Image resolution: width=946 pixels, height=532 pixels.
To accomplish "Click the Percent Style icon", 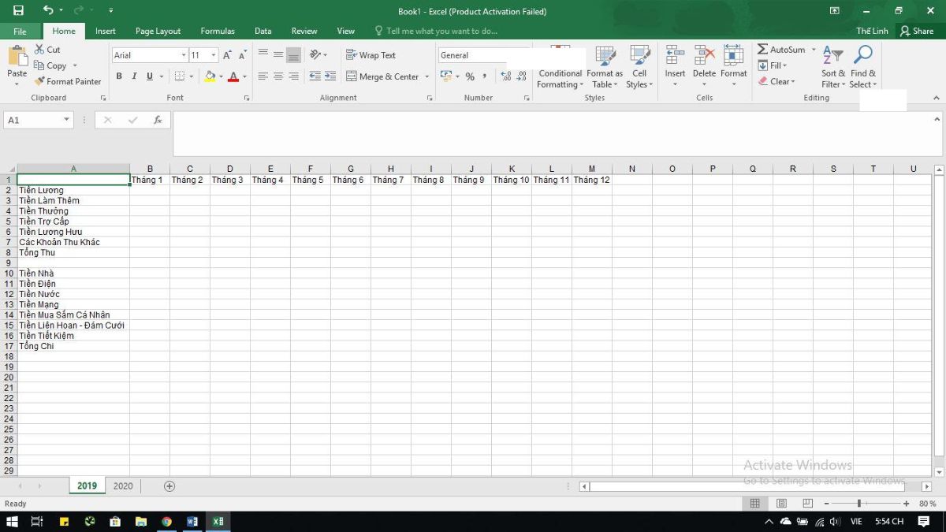I will 470,76.
